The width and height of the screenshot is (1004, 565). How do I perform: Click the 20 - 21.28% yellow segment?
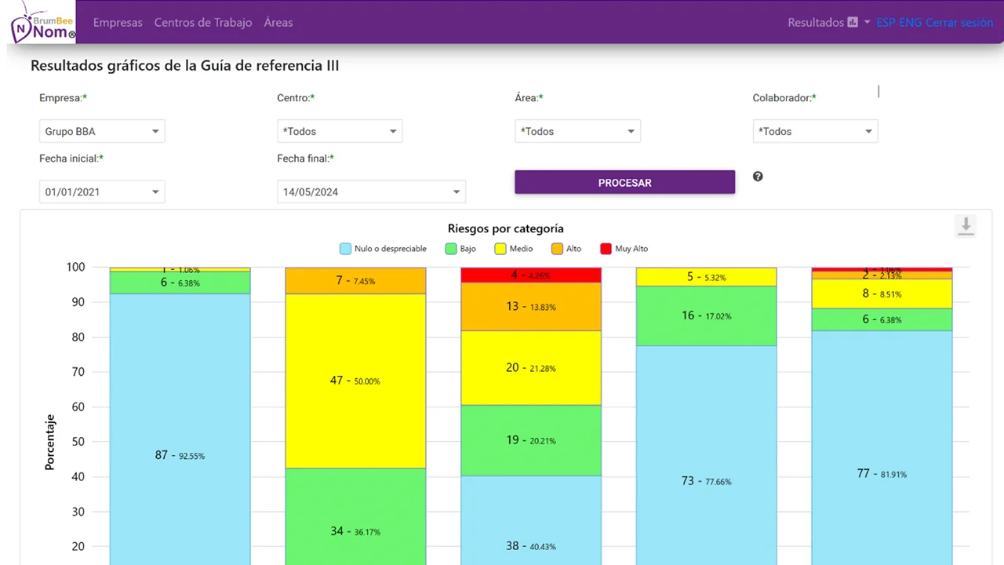pyautogui.click(x=531, y=368)
